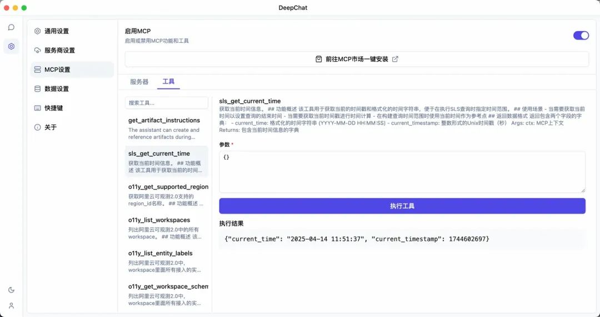Click the external link icon beside 前往MCP市场一键安装
Screen dimensions: 600x317
point(395,59)
